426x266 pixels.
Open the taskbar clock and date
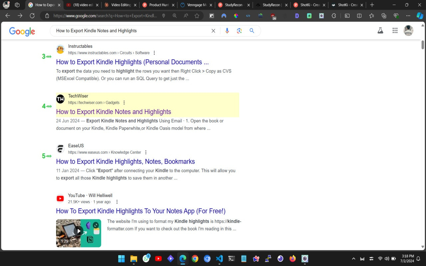tap(407, 259)
